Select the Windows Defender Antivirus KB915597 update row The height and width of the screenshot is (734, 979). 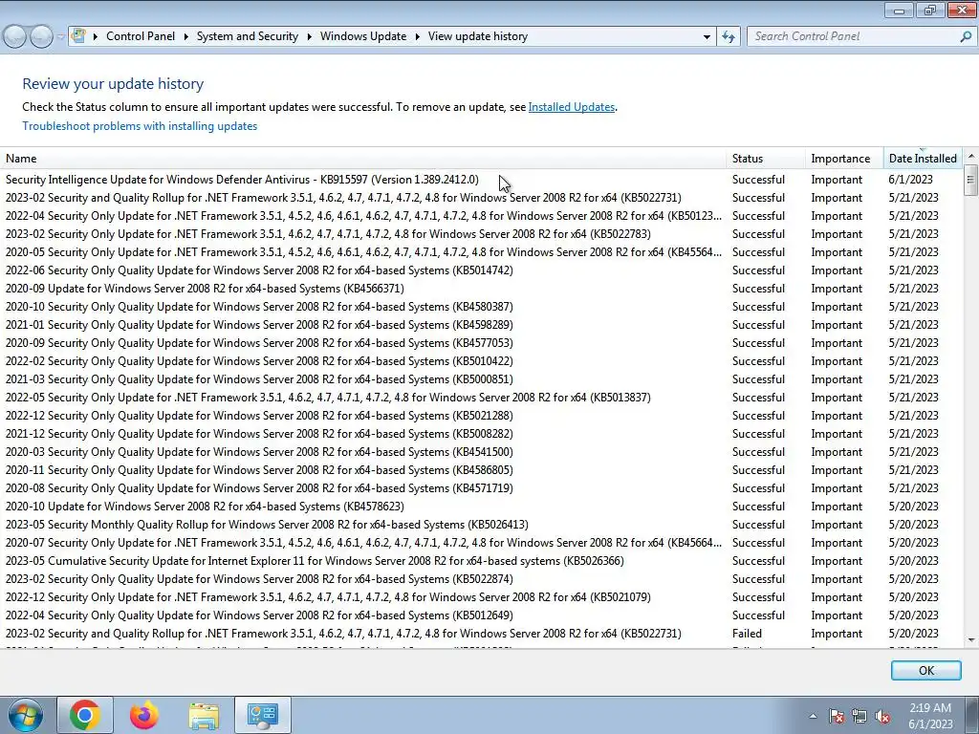(x=481, y=180)
